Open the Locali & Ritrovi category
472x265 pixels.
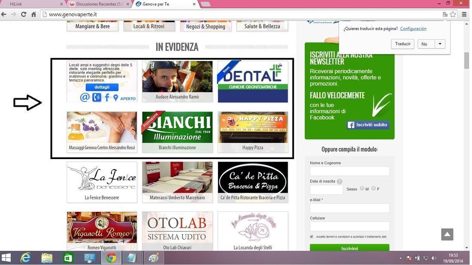149,26
